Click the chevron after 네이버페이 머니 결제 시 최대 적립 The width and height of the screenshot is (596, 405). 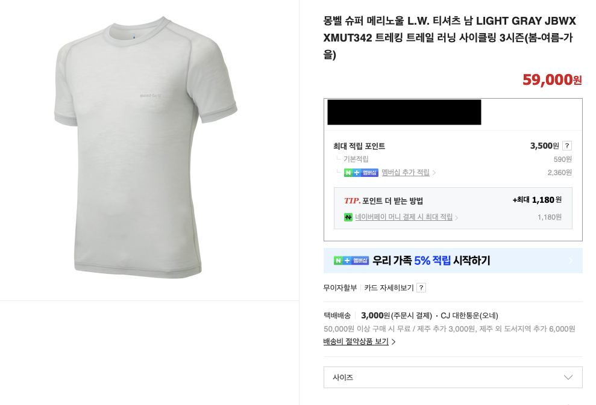tap(456, 218)
